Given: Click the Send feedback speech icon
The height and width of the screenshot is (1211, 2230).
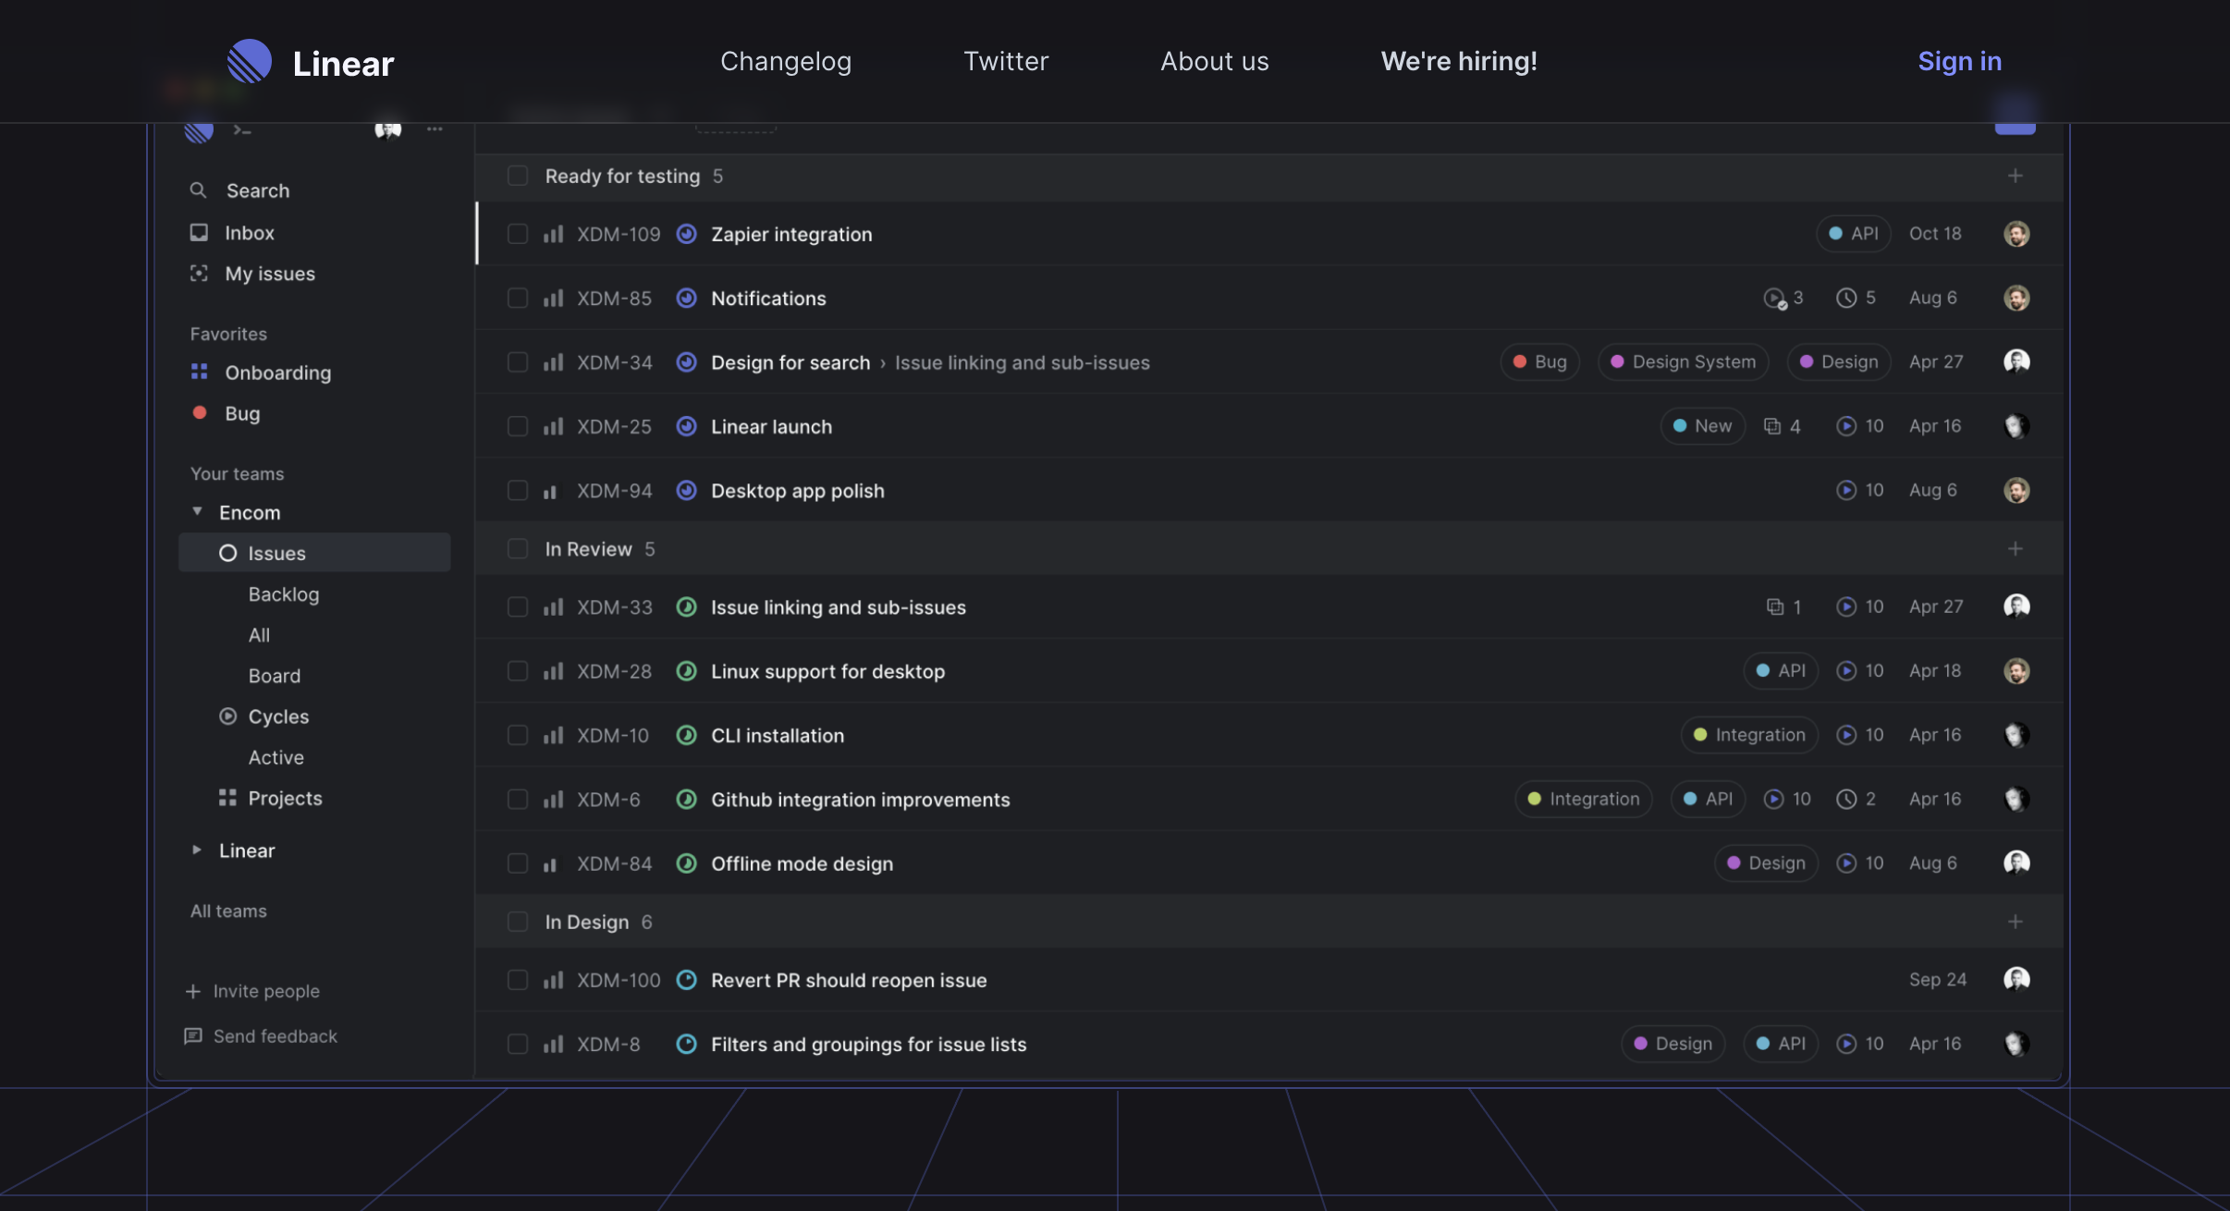Looking at the screenshot, I should [193, 1036].
